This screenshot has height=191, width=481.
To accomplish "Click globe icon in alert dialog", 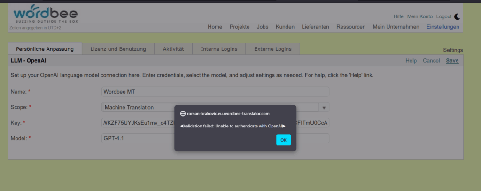I will (x=183, y=114).
